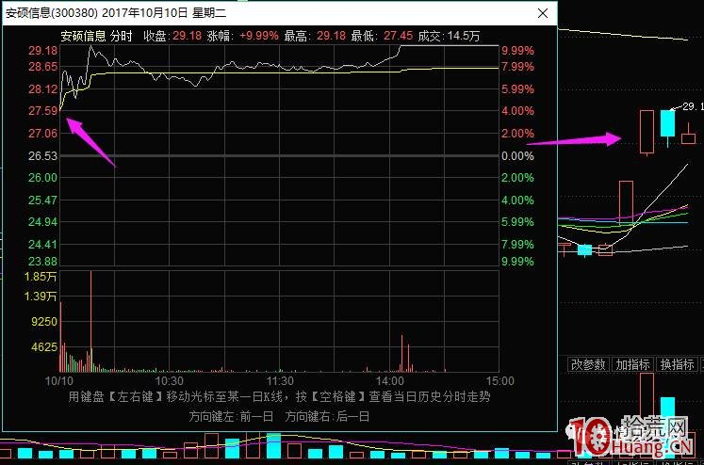Click the 27.06 price axis label
704x465 pixels.
[43, 133]
